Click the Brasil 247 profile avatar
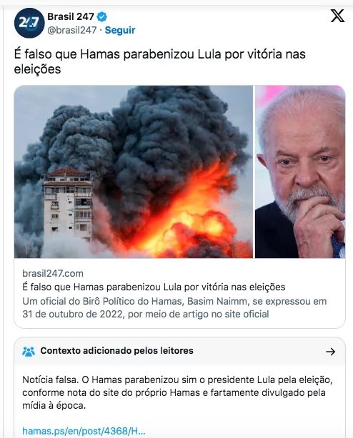The image size is (353, 438). [x=29, y=23]
